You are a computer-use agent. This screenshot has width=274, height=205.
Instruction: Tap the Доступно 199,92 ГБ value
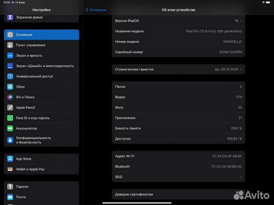(x=234, y=139)
